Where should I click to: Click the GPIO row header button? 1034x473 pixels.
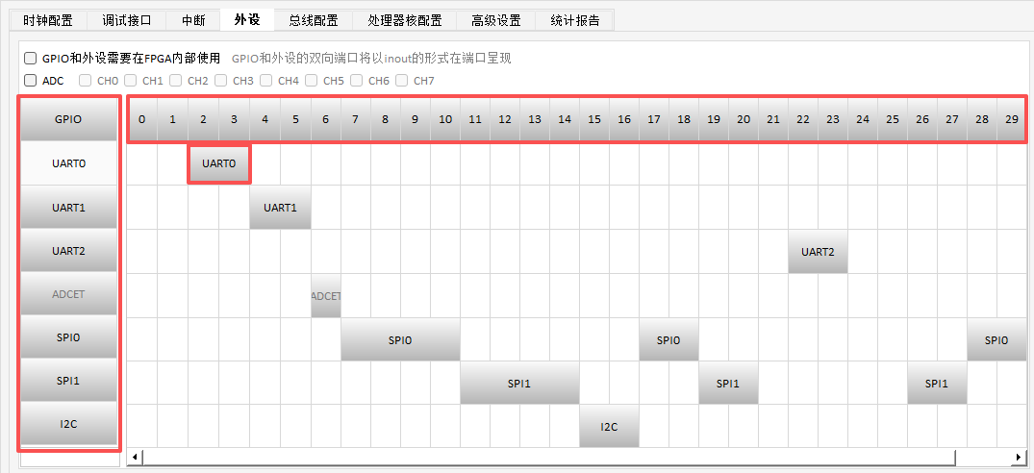pyautogui.click(x=68, y=120)
